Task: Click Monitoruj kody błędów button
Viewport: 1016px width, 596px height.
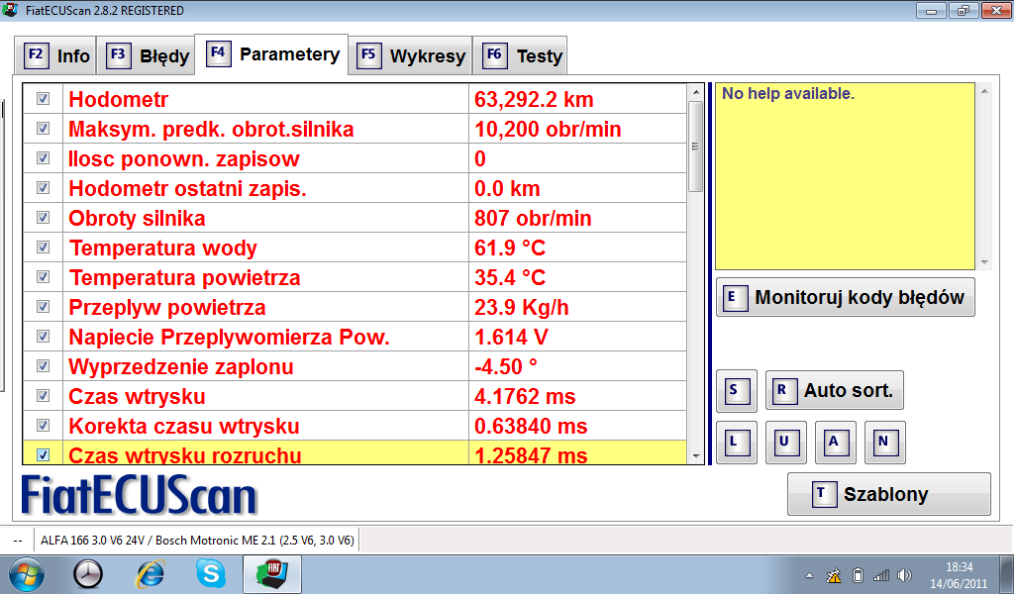Action: (x=846, y=297)
